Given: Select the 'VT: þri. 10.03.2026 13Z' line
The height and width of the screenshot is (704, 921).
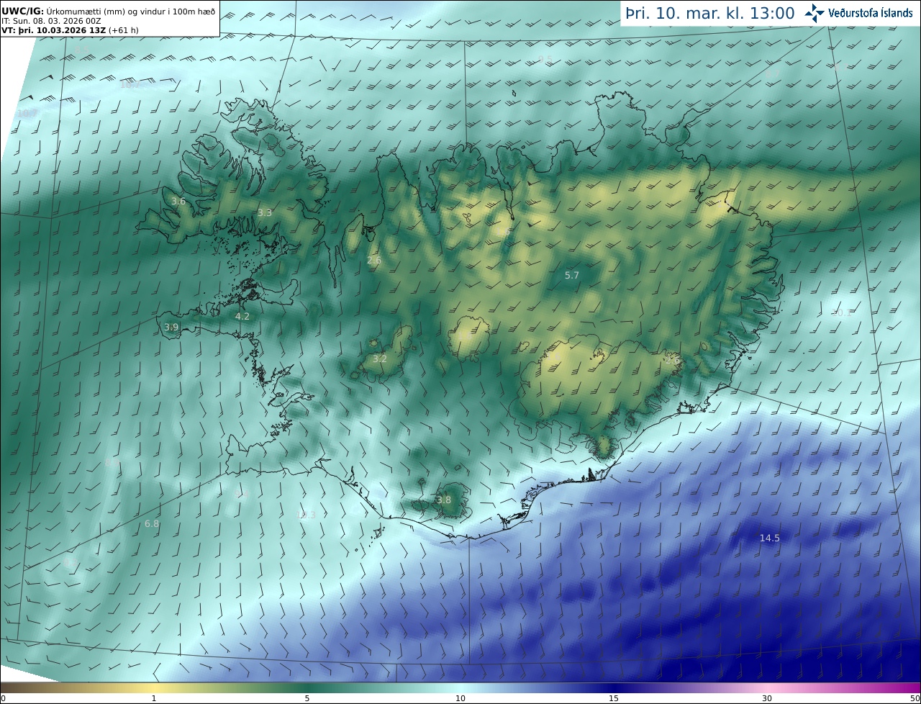Looking at the screenshot, I should (70, 31).
